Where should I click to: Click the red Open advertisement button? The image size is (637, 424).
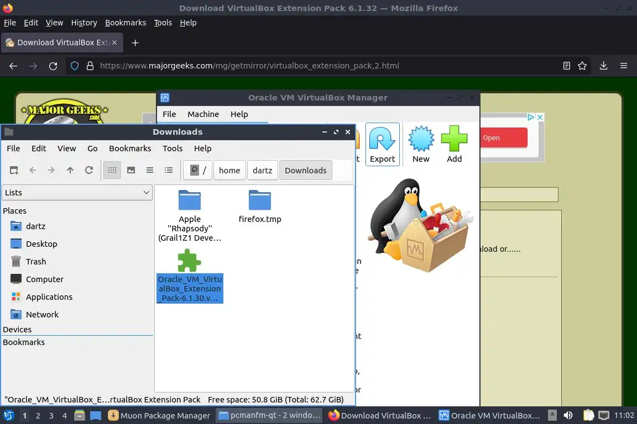[504, 138]
